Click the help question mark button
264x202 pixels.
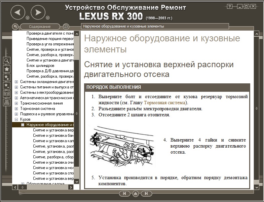(x=230, y=7)
